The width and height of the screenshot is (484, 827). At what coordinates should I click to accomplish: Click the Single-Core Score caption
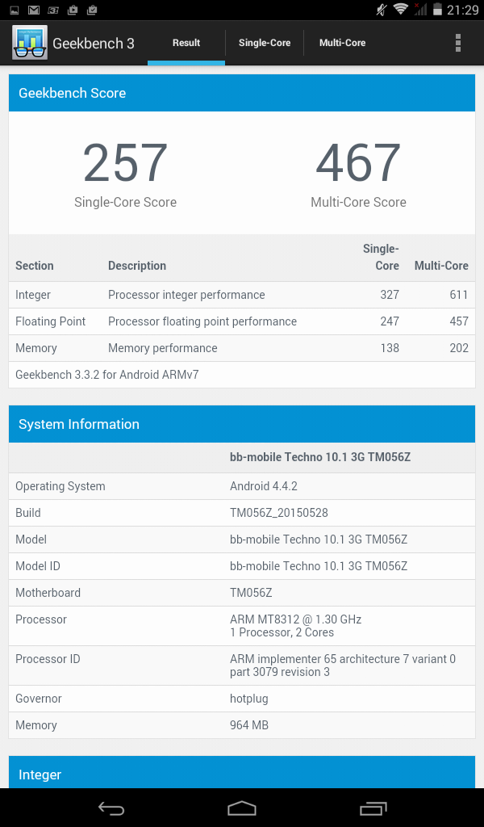tap(125, 202)
